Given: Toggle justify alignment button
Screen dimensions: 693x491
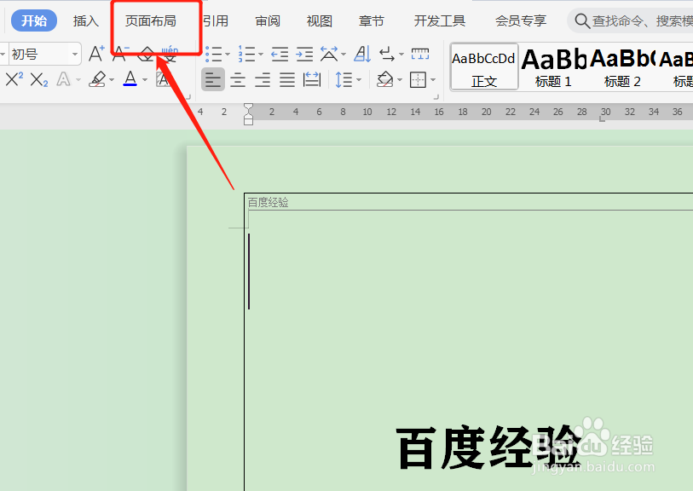Looking at the screenshot, I should click(287, 80).
